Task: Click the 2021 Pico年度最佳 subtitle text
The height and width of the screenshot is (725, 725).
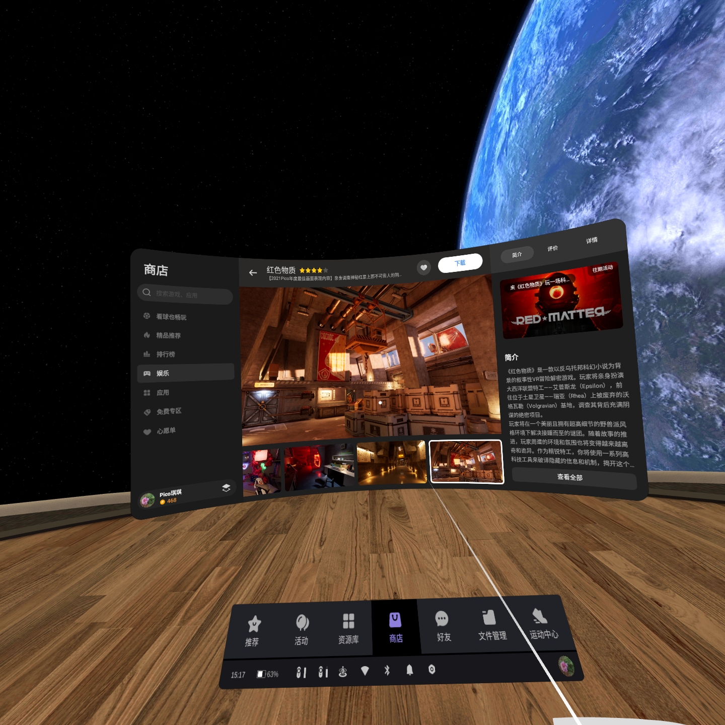Action: coord(335,277)
